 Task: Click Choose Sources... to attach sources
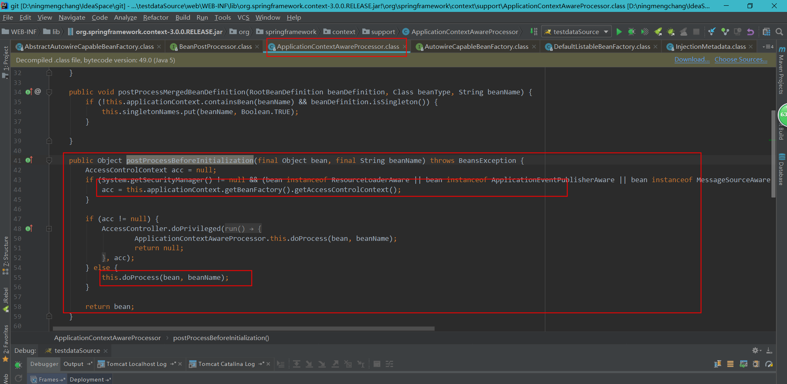click(741, 59)
